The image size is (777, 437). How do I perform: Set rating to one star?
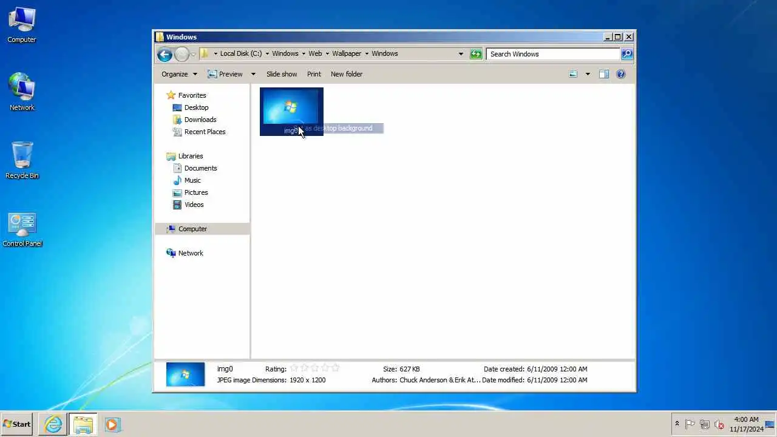pos(294,368)
